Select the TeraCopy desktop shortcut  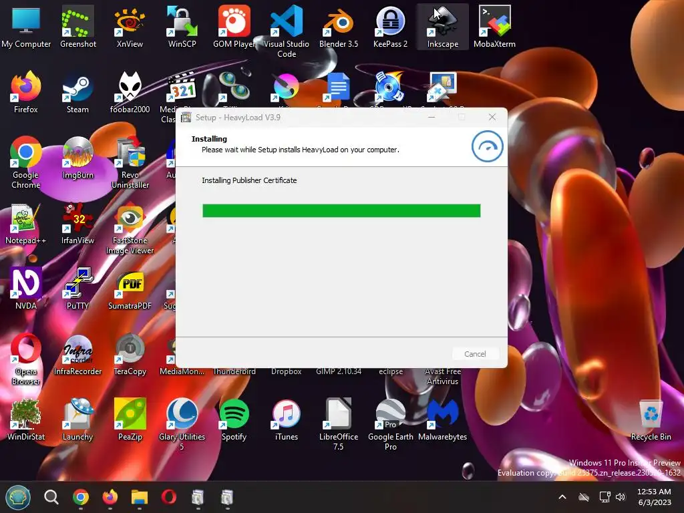tap(130, 354)
